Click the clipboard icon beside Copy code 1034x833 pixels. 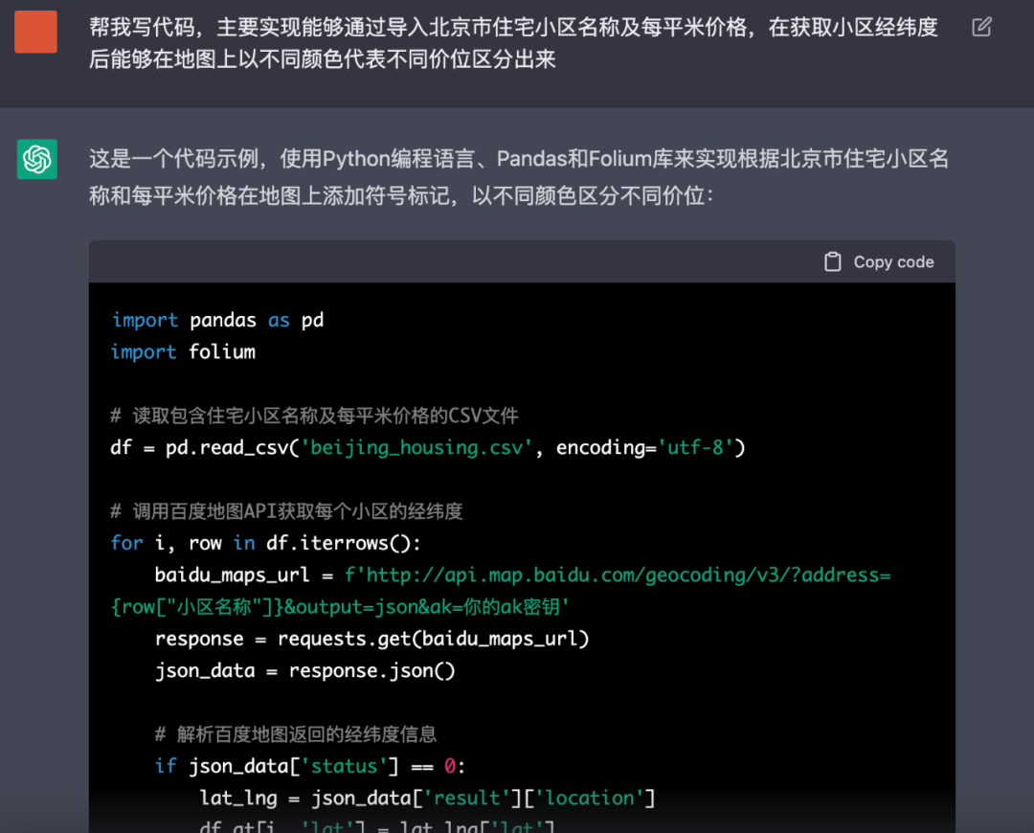pos(832,261)
